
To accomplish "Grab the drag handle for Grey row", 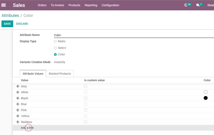I will [x=18, y=86].
